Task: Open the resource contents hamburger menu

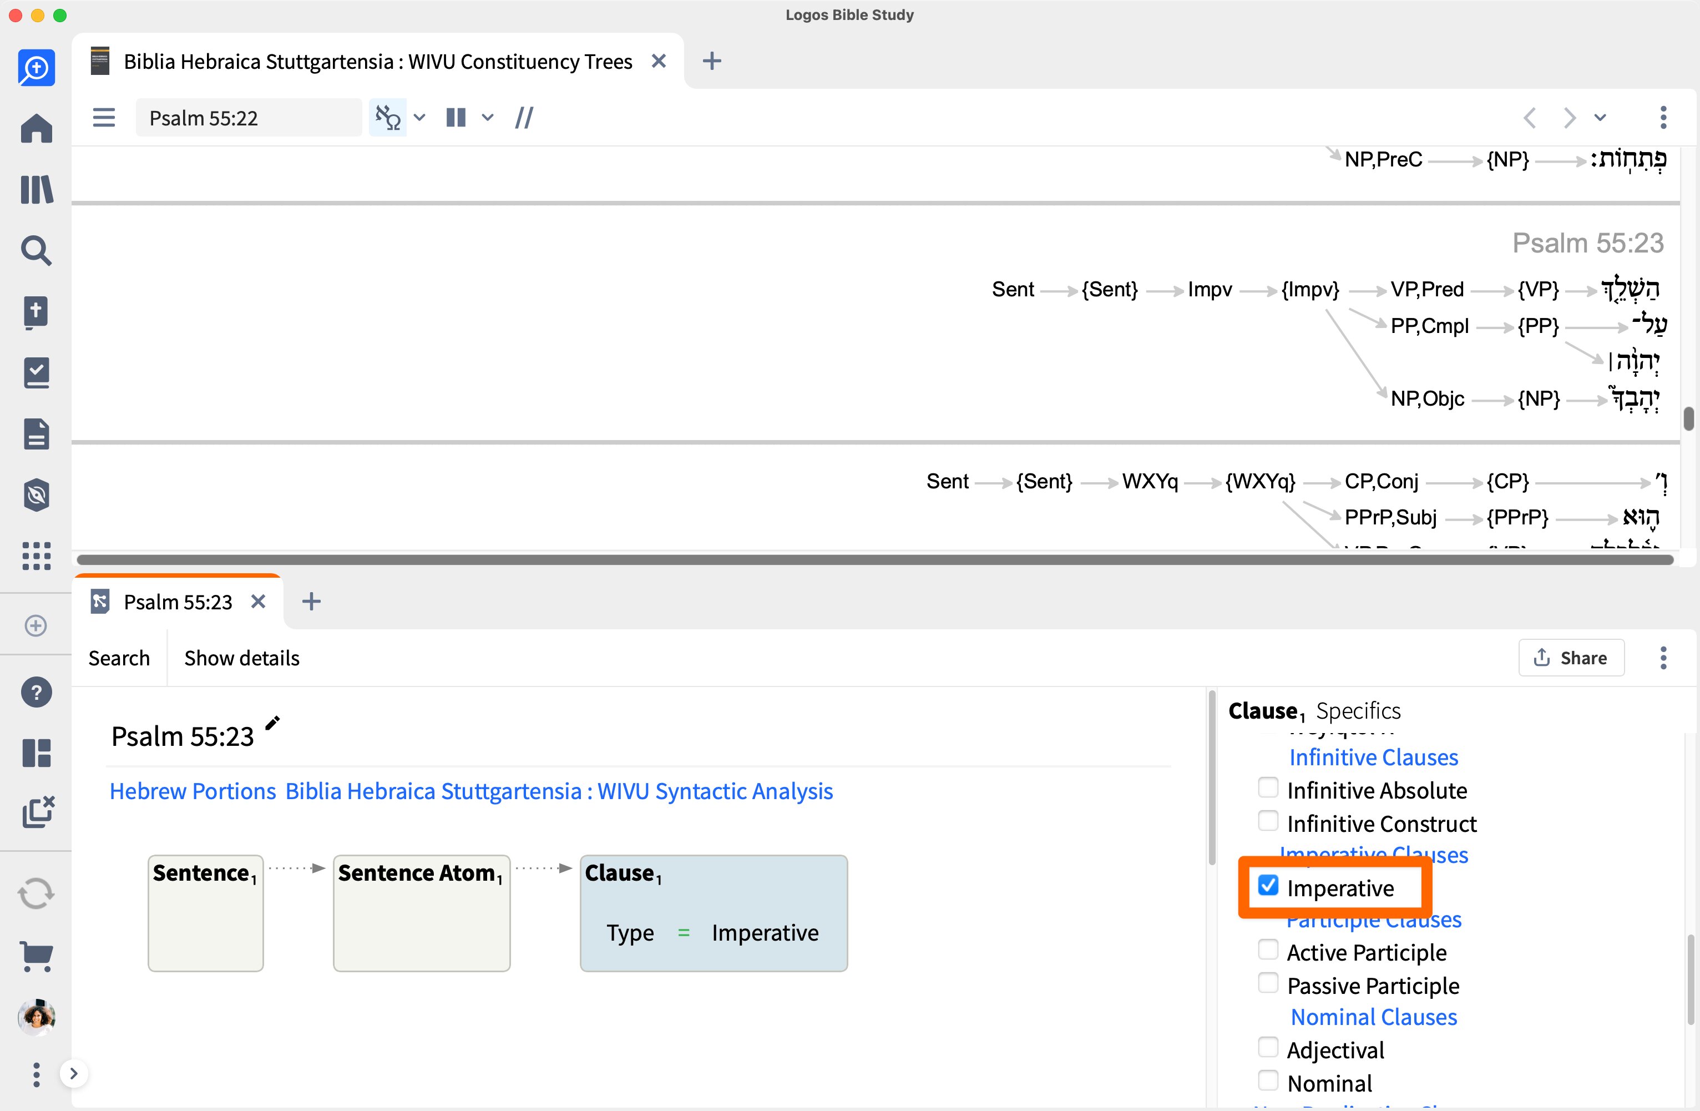Action: [104, 117]
